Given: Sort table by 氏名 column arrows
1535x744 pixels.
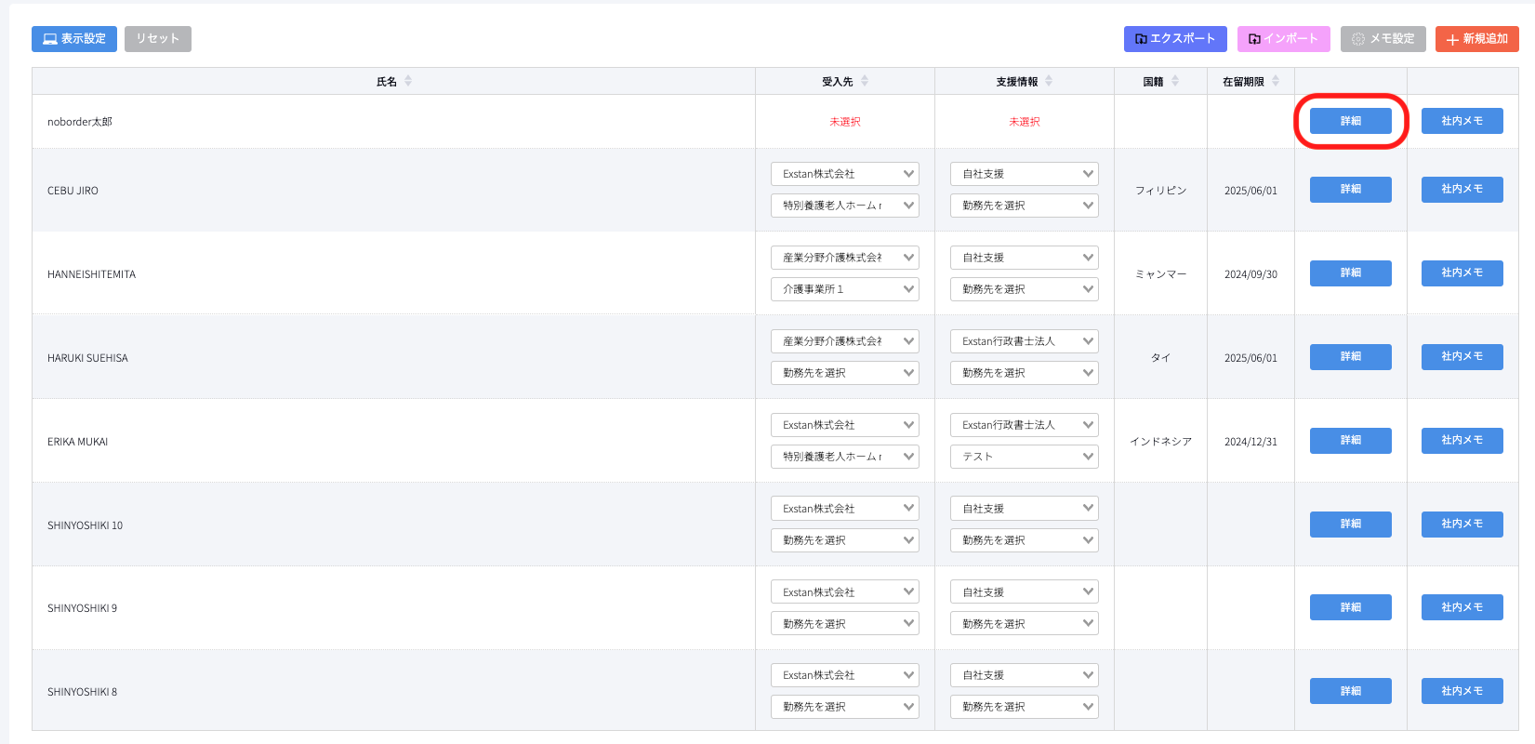Looking at the screenshot, I should 408,82.
